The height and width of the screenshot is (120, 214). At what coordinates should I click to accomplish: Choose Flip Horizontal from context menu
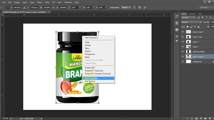point(98,78)
